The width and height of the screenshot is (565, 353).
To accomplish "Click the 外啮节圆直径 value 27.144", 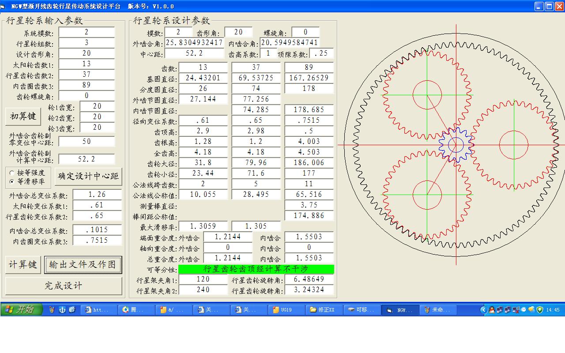I will pos(203,99).
